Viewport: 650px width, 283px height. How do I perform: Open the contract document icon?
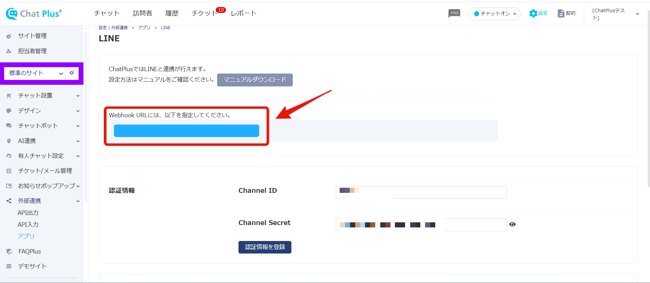(x=561, y=13)
